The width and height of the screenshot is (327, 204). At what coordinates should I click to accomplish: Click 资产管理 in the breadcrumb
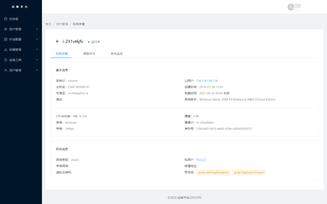62,24
